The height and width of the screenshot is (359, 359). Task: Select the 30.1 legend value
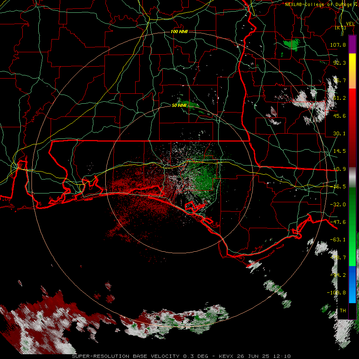(x=339, y=134)
